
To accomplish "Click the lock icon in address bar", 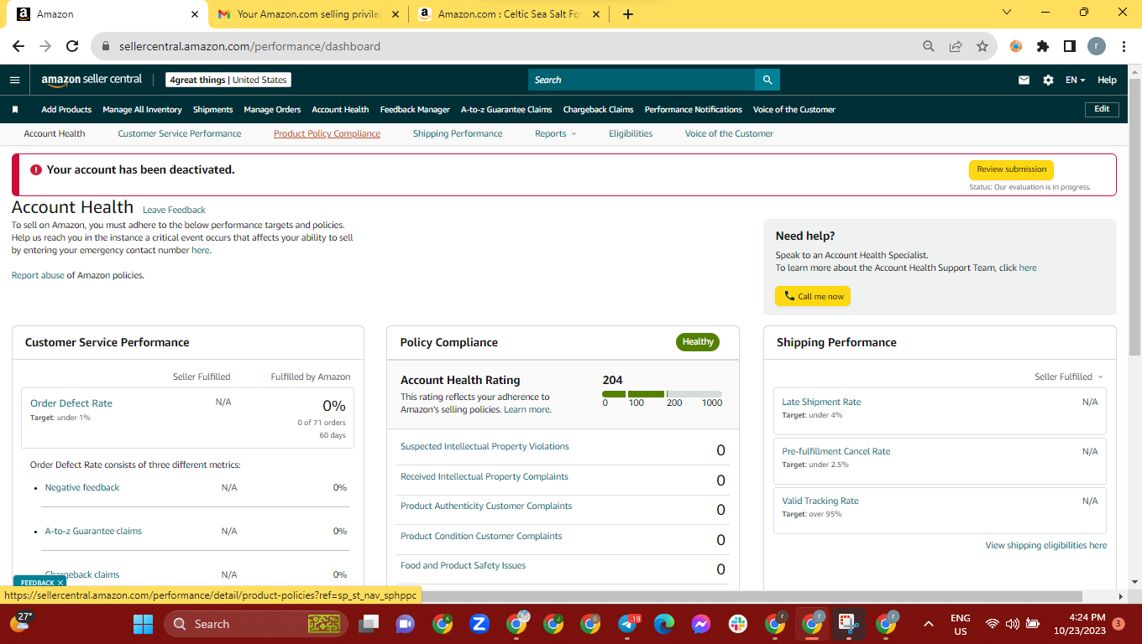I will pos(106,47).
